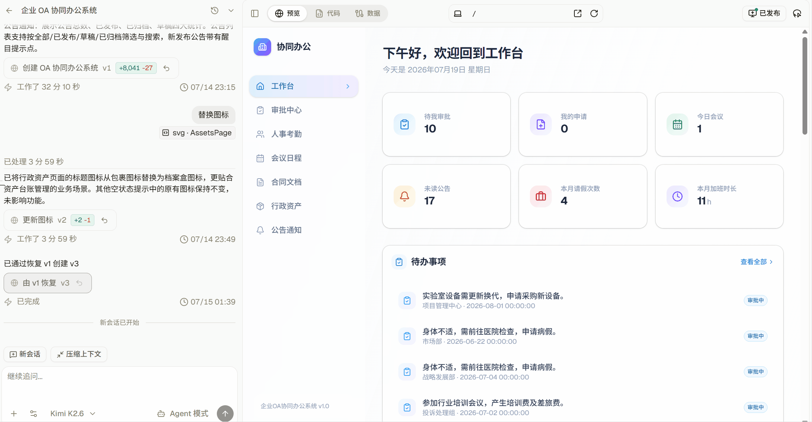Viewport: 812px width, 422px height.
Task: Click the 压缩上下文 button
Action: point(79,354)
